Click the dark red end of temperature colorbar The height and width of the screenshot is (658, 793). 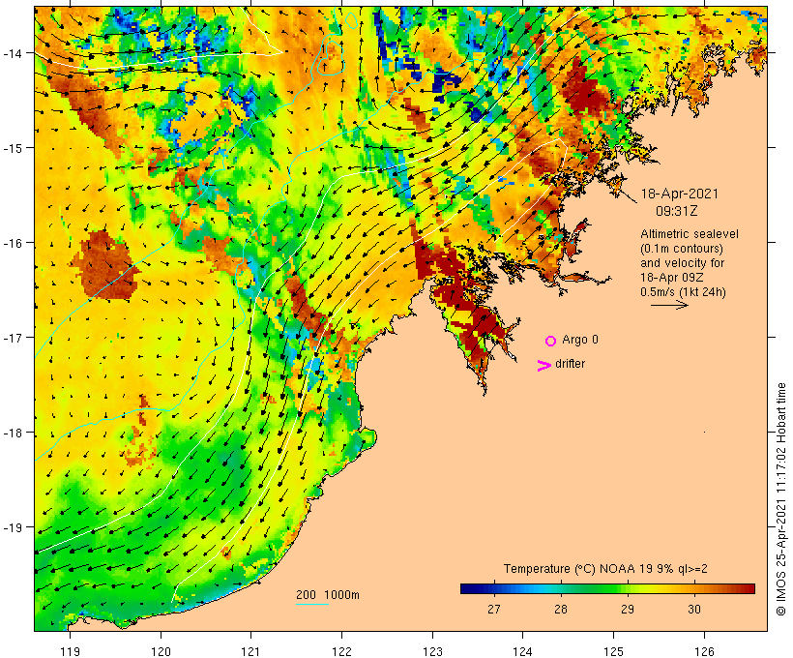click(x=748, y=588)
